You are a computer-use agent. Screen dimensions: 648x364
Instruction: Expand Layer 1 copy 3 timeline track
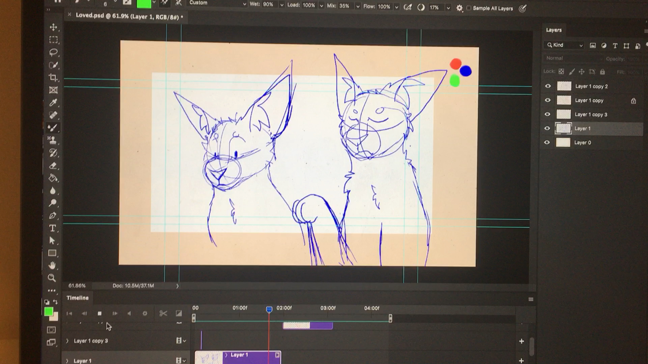click(x=67, y=341)
